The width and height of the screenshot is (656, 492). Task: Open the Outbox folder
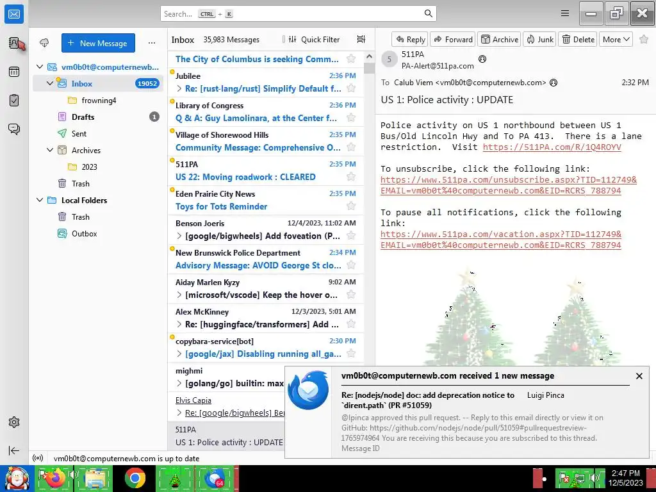tap(98, 233)
